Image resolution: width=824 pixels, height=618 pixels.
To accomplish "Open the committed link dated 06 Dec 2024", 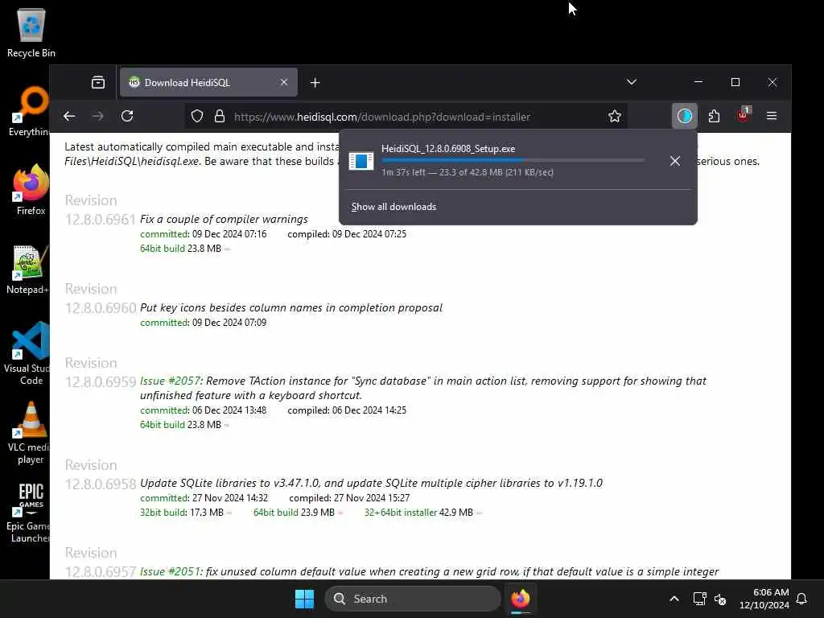I will point(164,410).
